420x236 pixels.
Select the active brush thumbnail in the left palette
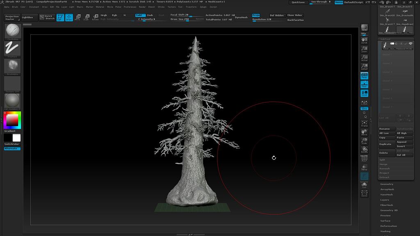[12, 31]
